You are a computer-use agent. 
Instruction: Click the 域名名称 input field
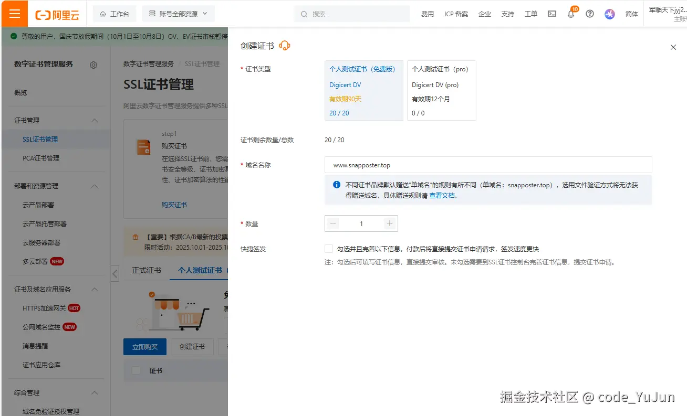click(488, 165)
